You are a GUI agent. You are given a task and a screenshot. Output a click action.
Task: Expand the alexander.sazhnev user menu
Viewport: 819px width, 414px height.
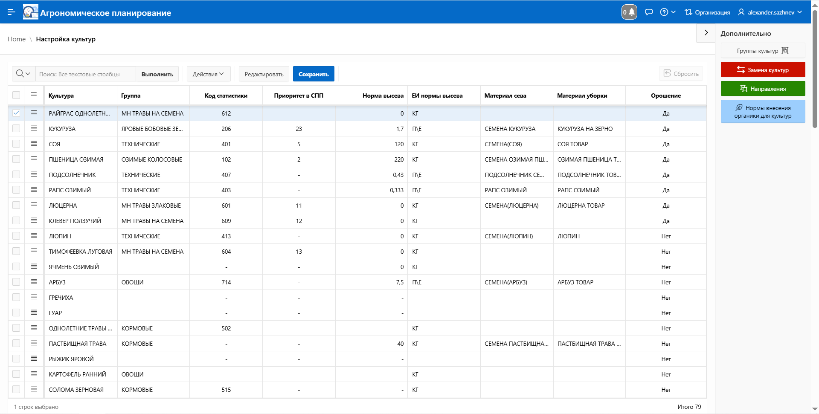770,12
